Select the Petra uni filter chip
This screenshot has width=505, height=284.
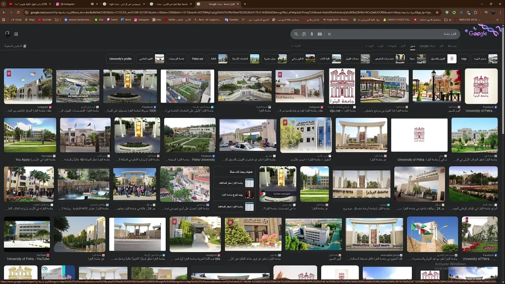click(198, 59)
